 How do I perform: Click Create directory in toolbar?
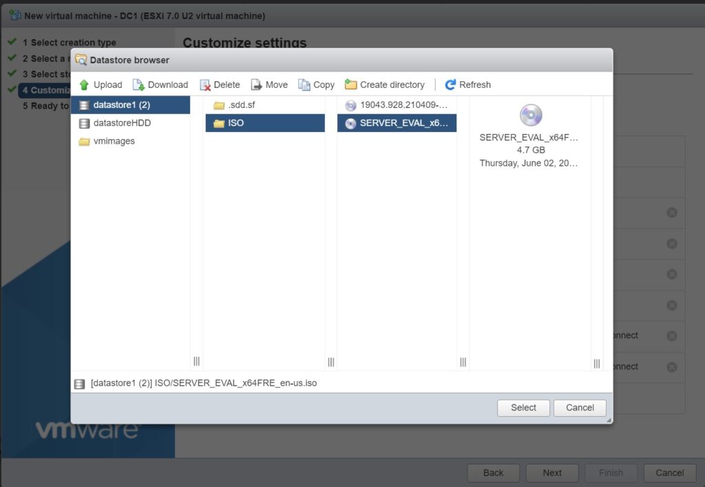(x=385, y=85)
